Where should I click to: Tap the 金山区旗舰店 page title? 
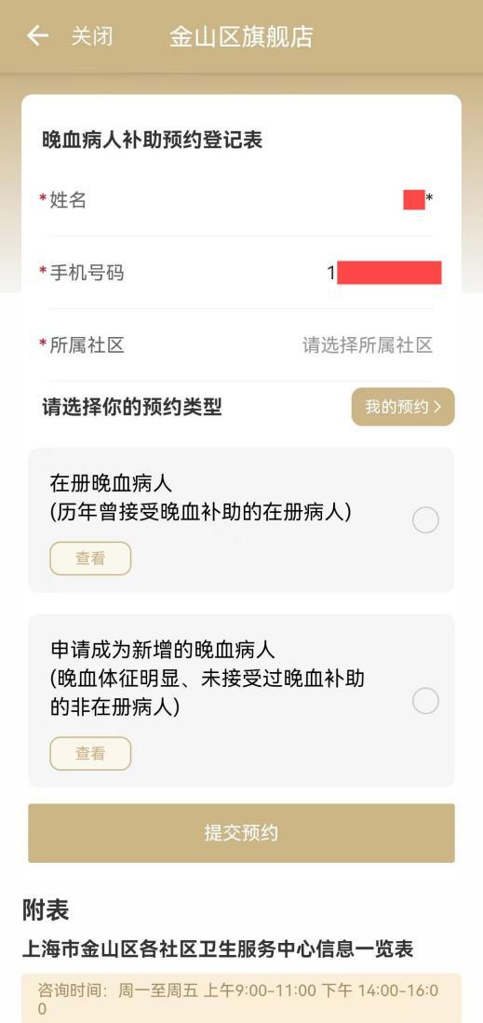coord(241,36)
